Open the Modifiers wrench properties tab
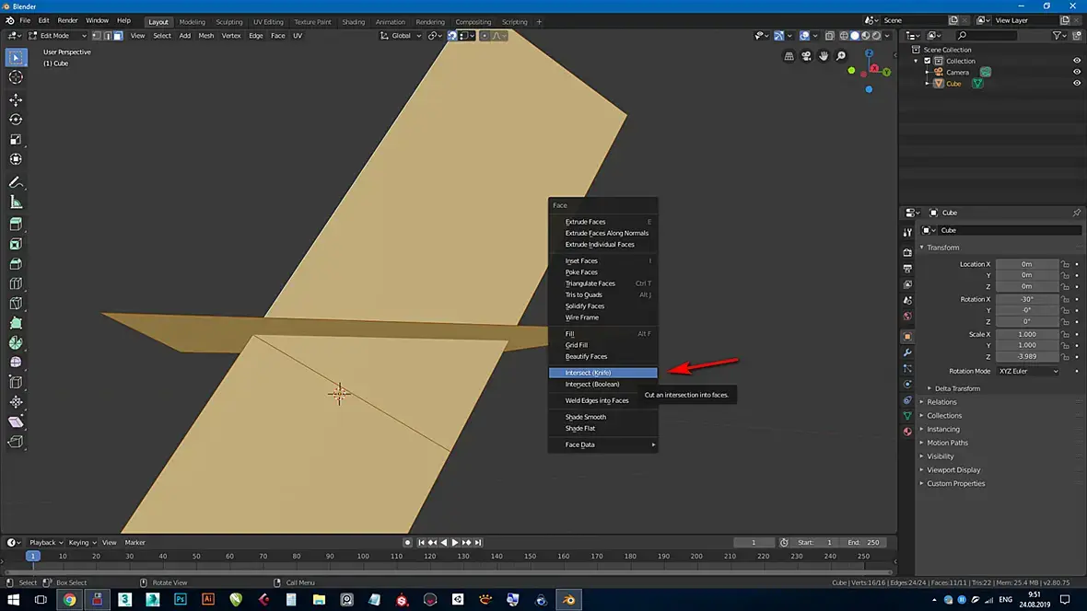This screenshot has width=1087, height=611. coord(907,352)
